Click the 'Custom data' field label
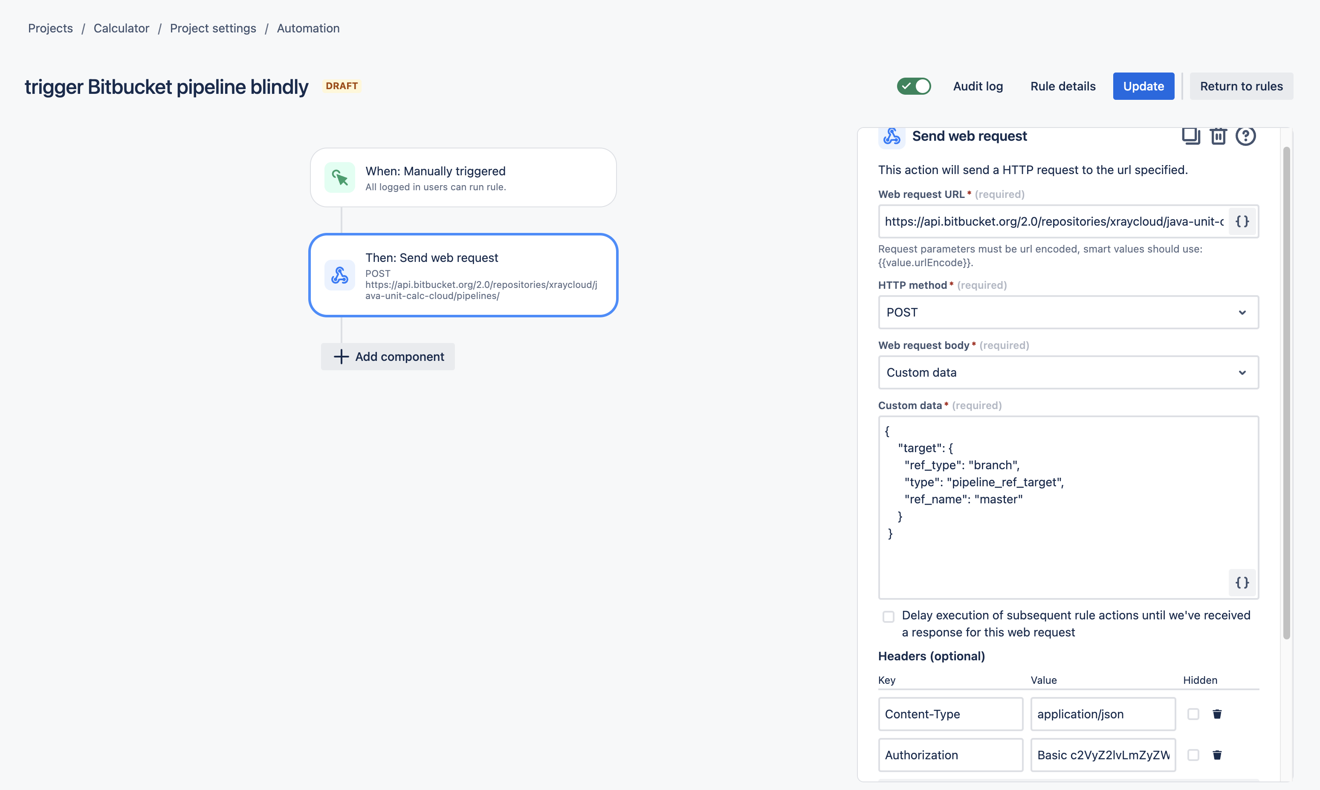Screen dimensions: 1320x790 (910, 406)
